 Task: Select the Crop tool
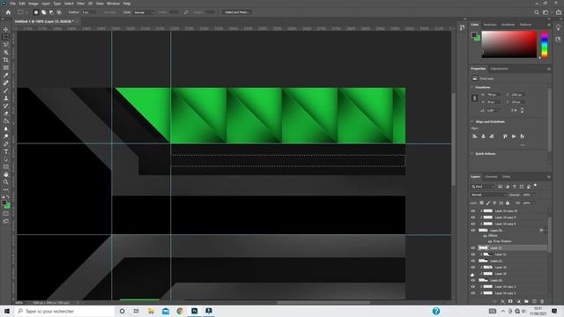tap(6, 60)
